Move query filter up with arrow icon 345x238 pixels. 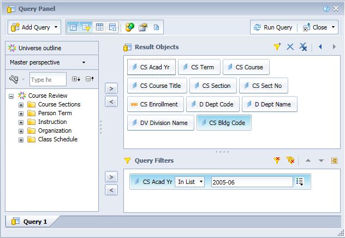pos(308,160)
